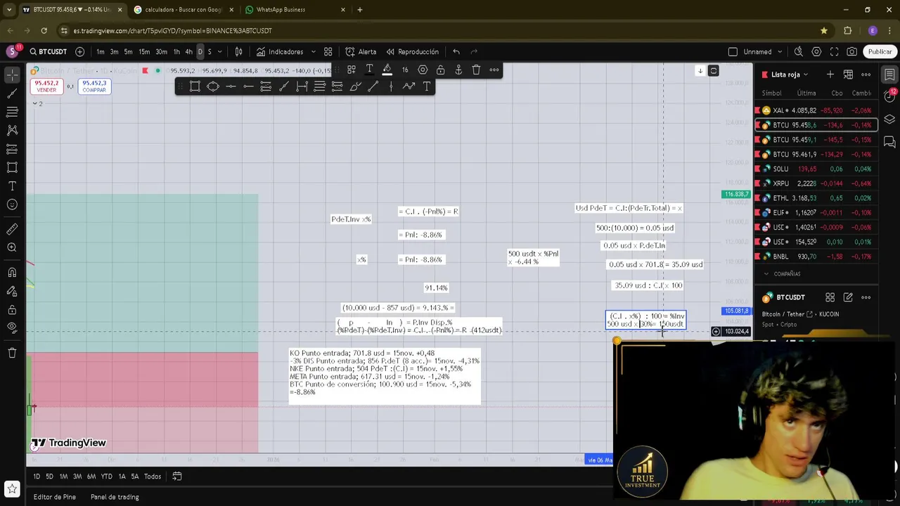Select the price range measure tool in floating toolbar
The height and width of the screenshot is (506, 900).
coord(302,86)
